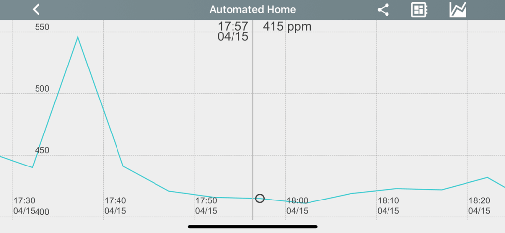Tap the Automated Home title
This screenshot has height=233, width=505.
click(253, 10)
